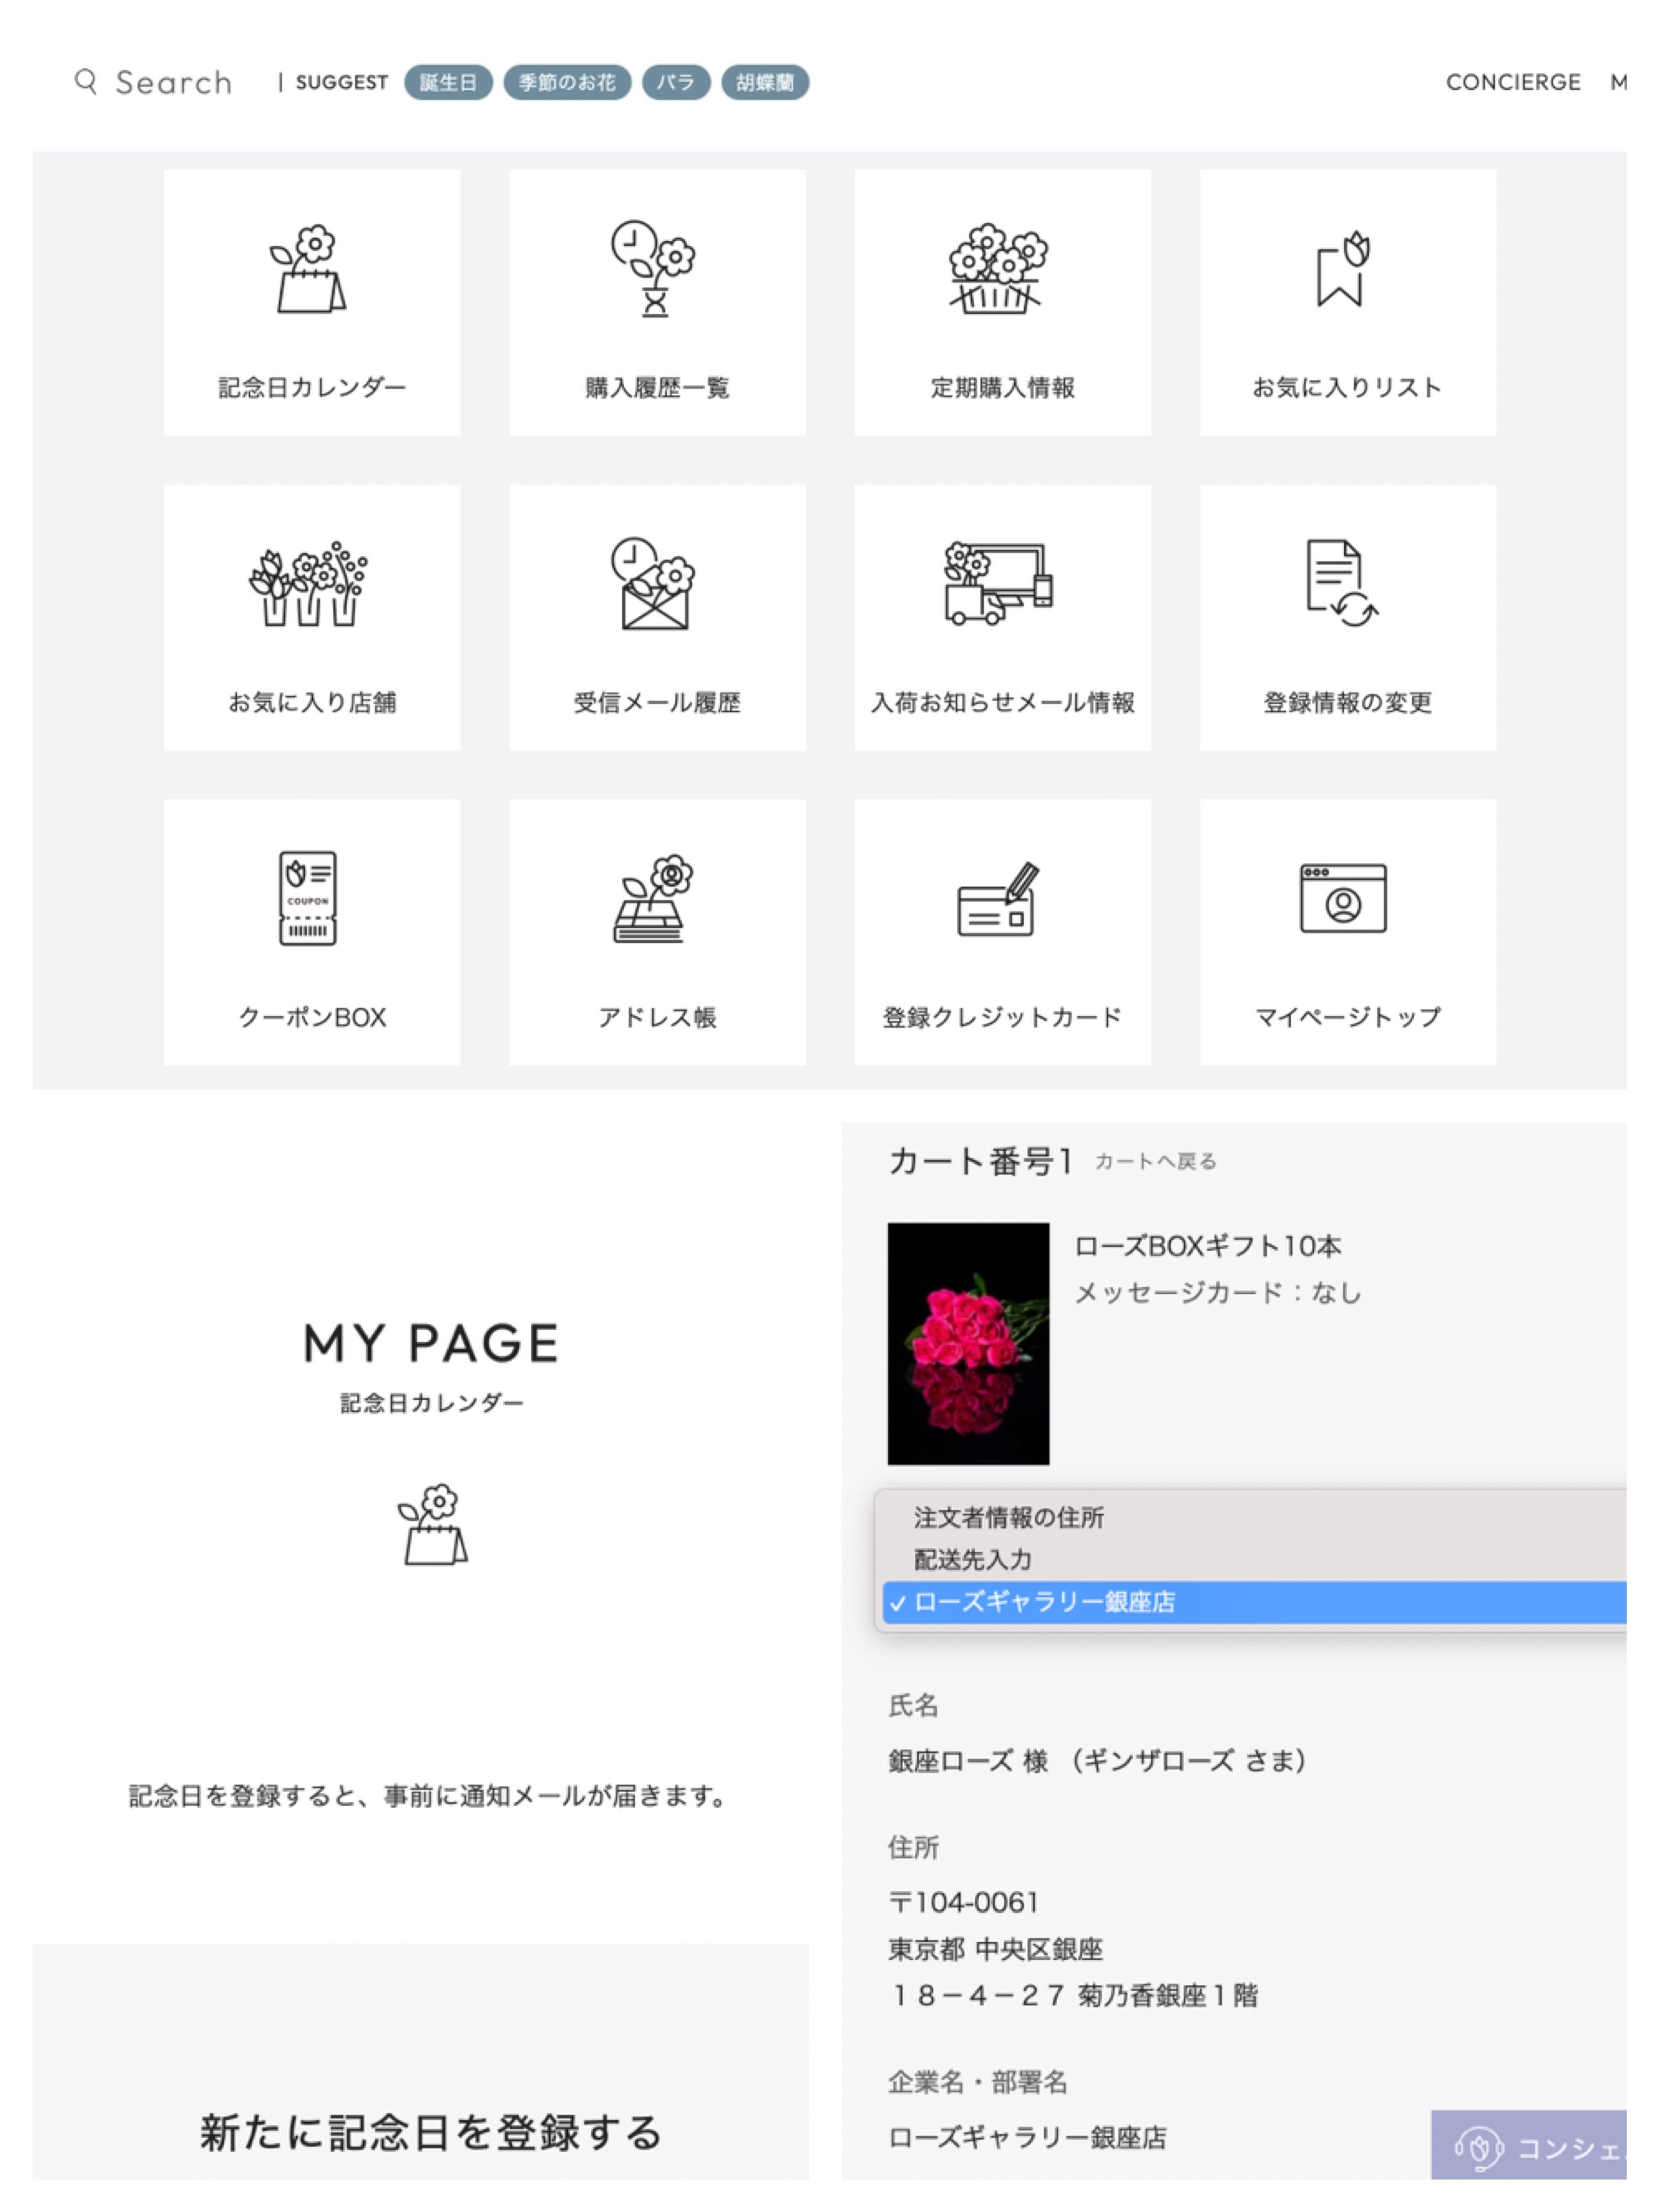Click the 胡蝶蘭 suggest tag
The height and width of the screenshot is (2212, 1659).
765,82
